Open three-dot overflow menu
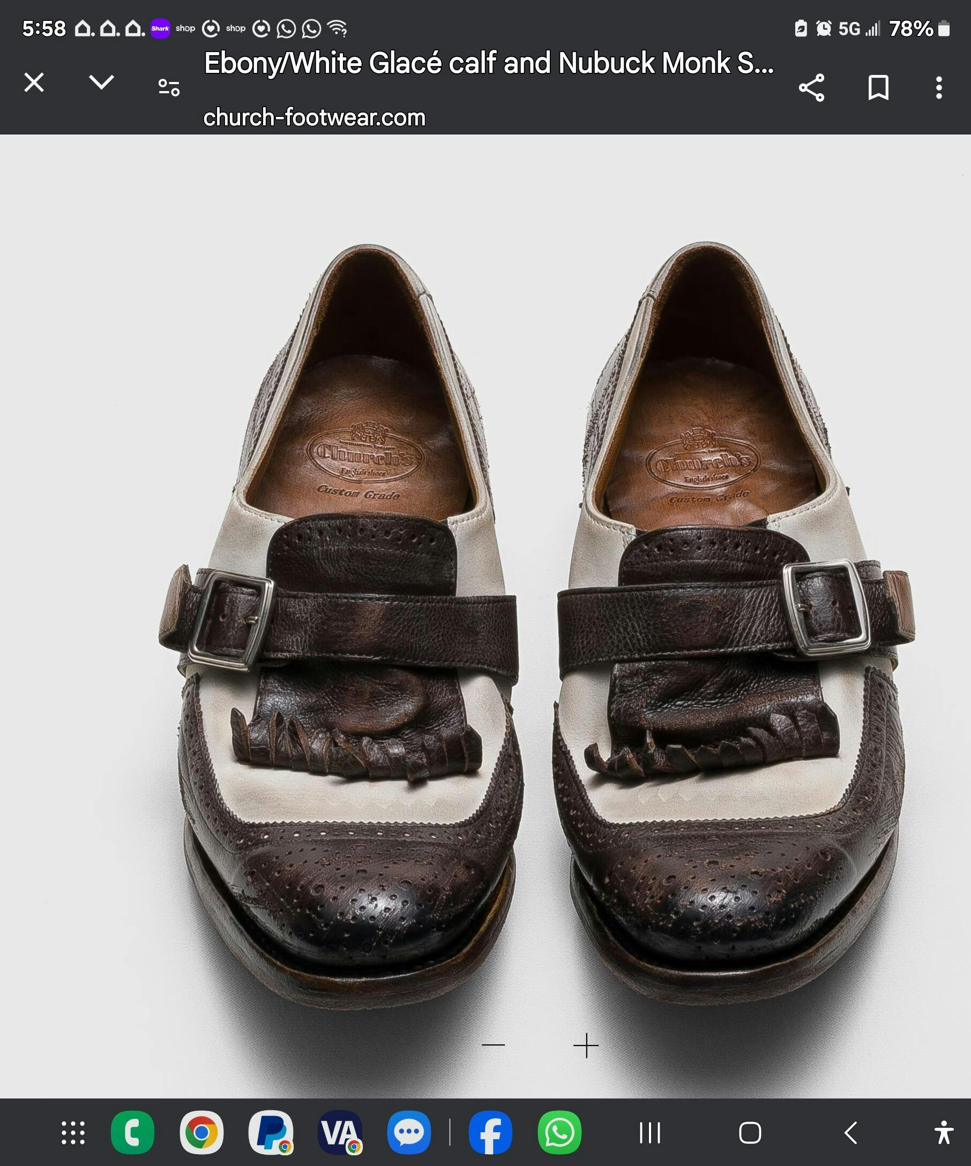Viewport: 971px width, 1166px height. tap(939, 88)
